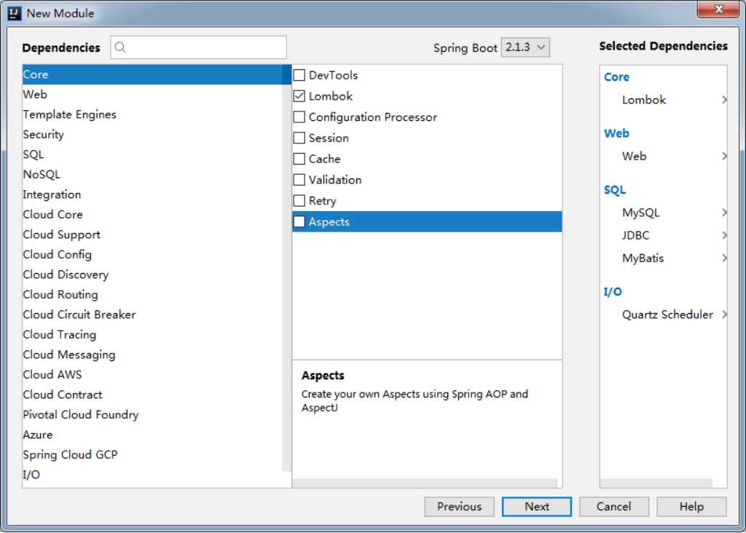The image size is (746, 533).
Task: Click the IntelliJ logo in the title bar
Action: pyautogui.click(x=15, y=13)
